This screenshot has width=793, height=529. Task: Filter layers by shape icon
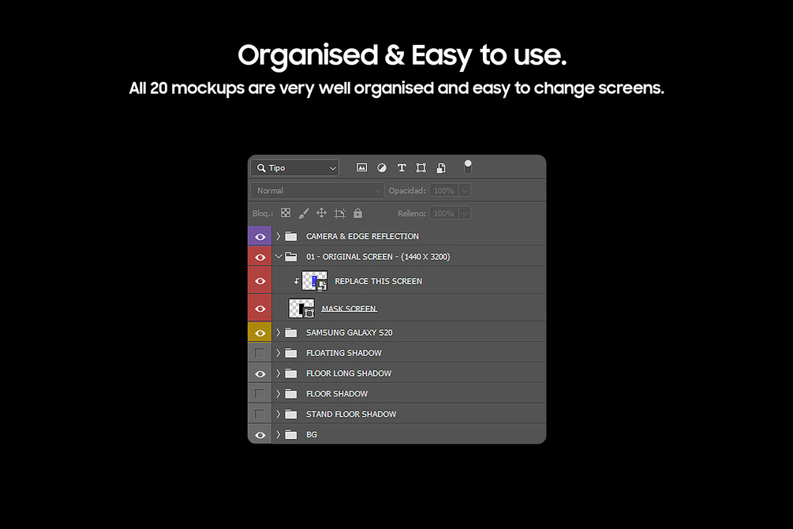pos(421,167)
